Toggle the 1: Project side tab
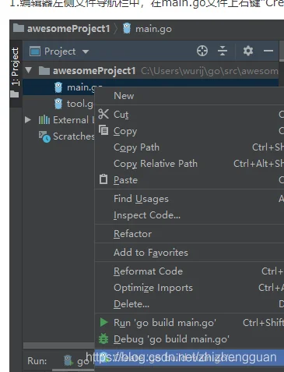 tap(16, 73)
